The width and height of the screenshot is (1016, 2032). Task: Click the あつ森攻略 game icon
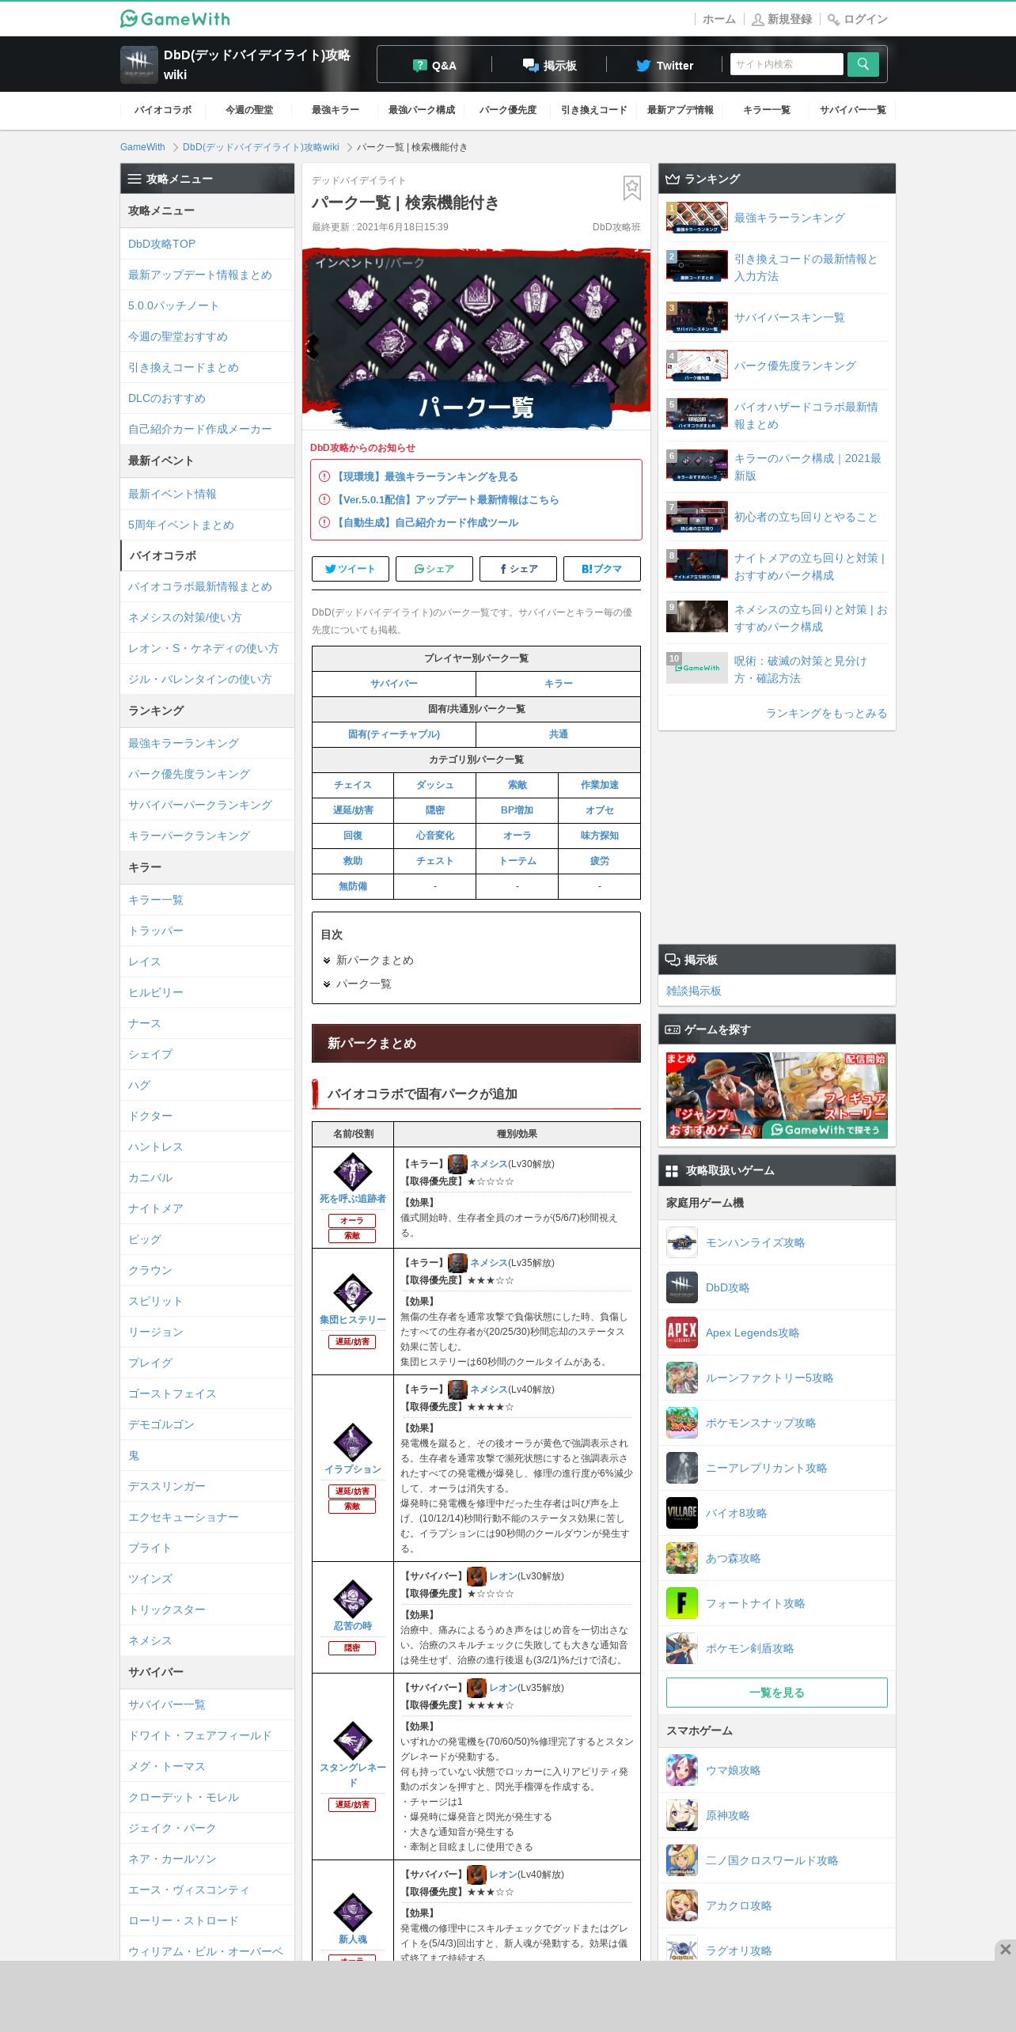(x=681, y=1558)
